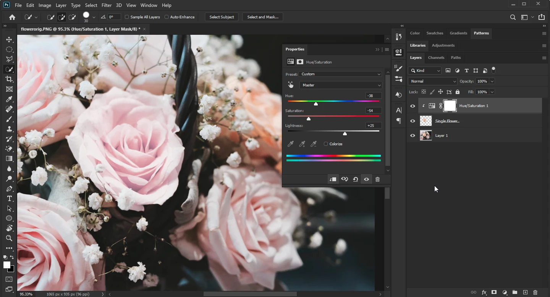
Task: Click the Saturation slider handle
Action: 309,118
